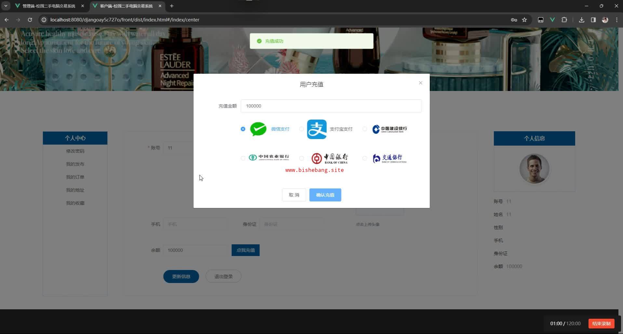The image size is (623, 334).
Task: Select Agricultural Bank of China radio button
Action: point(243,158)
